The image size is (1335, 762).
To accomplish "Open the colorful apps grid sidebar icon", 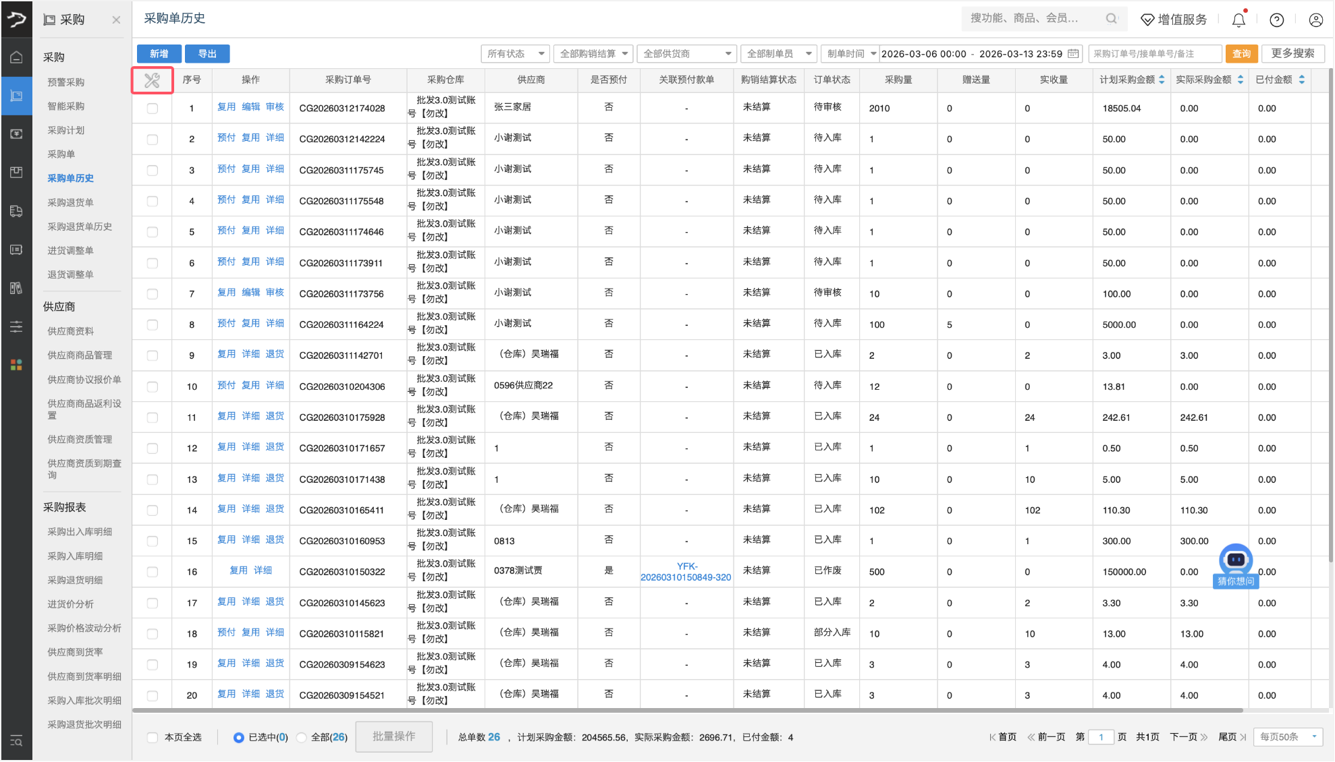I will click(16, 365).
